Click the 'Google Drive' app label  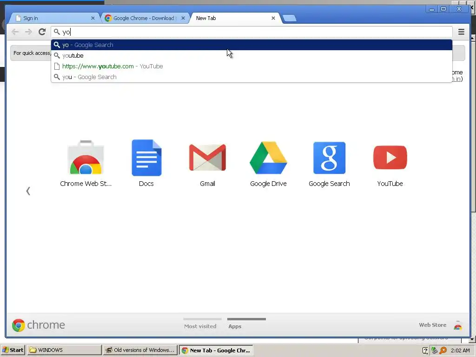pos(268,184)
